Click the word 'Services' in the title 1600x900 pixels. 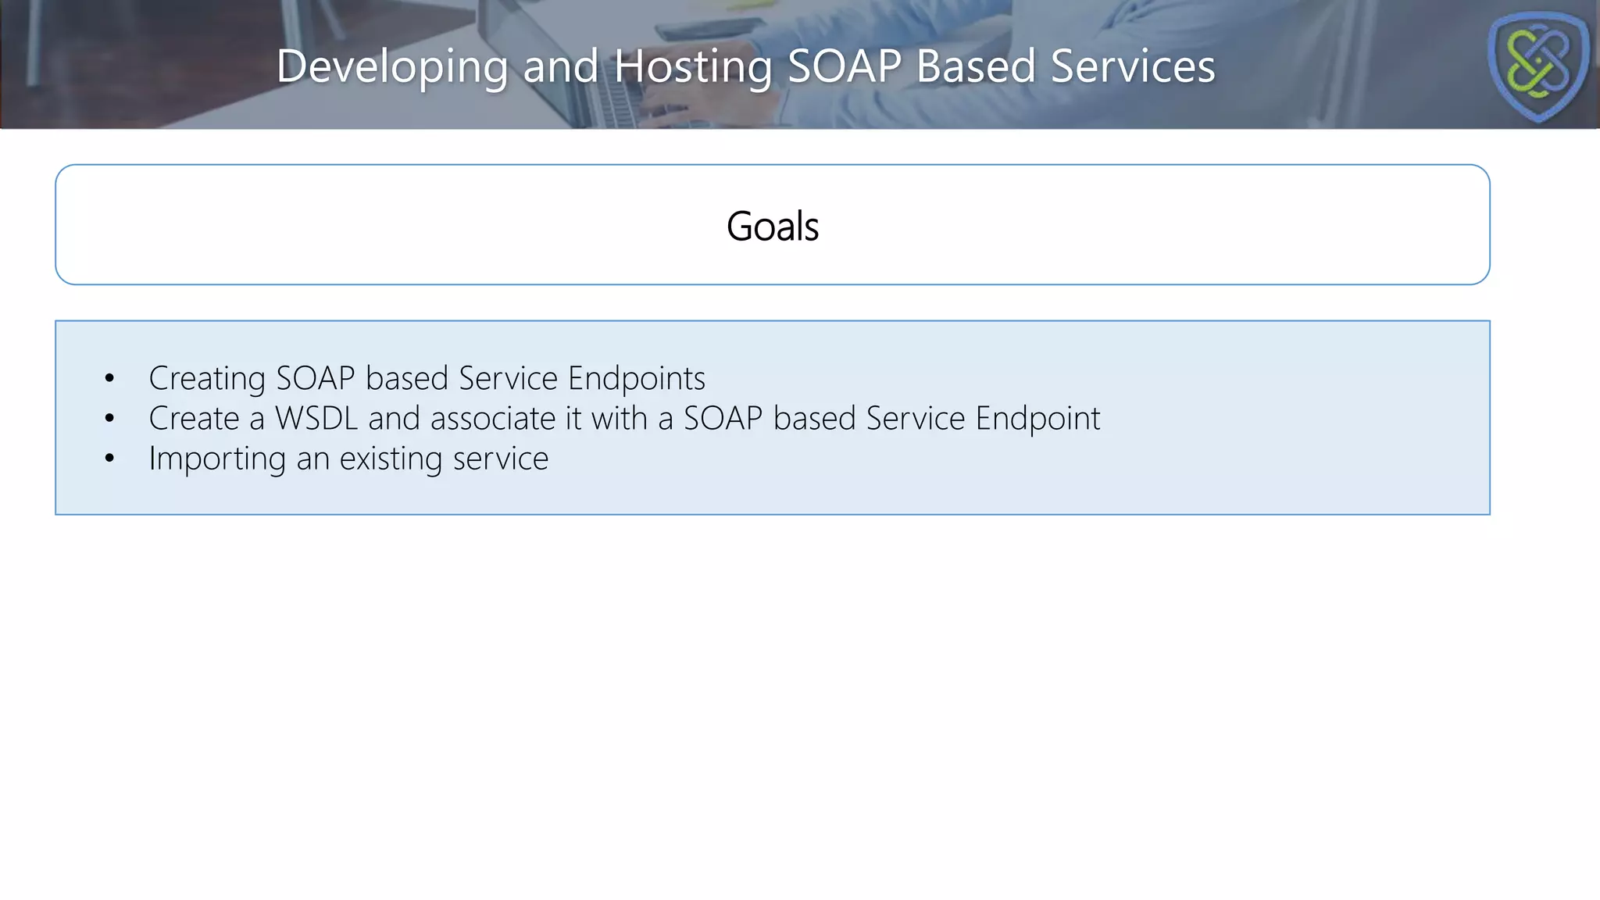click(x=1132, y=66)
